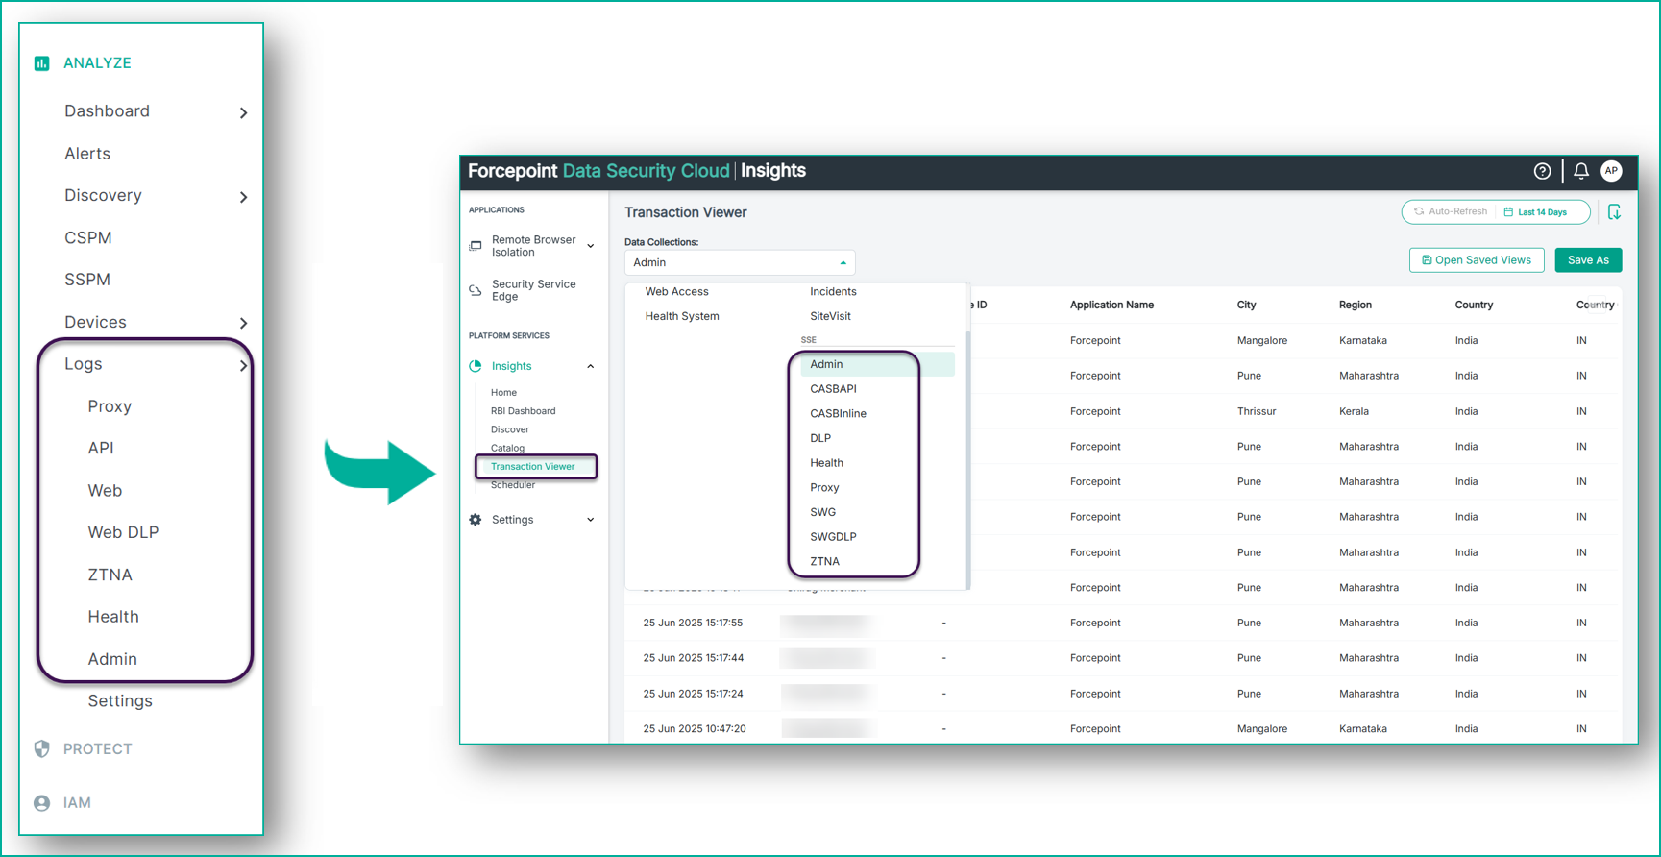Open Scheduler under Insights
This screenshot has width=1661, height=857.
pyautogui.click(x=513, y=485)
